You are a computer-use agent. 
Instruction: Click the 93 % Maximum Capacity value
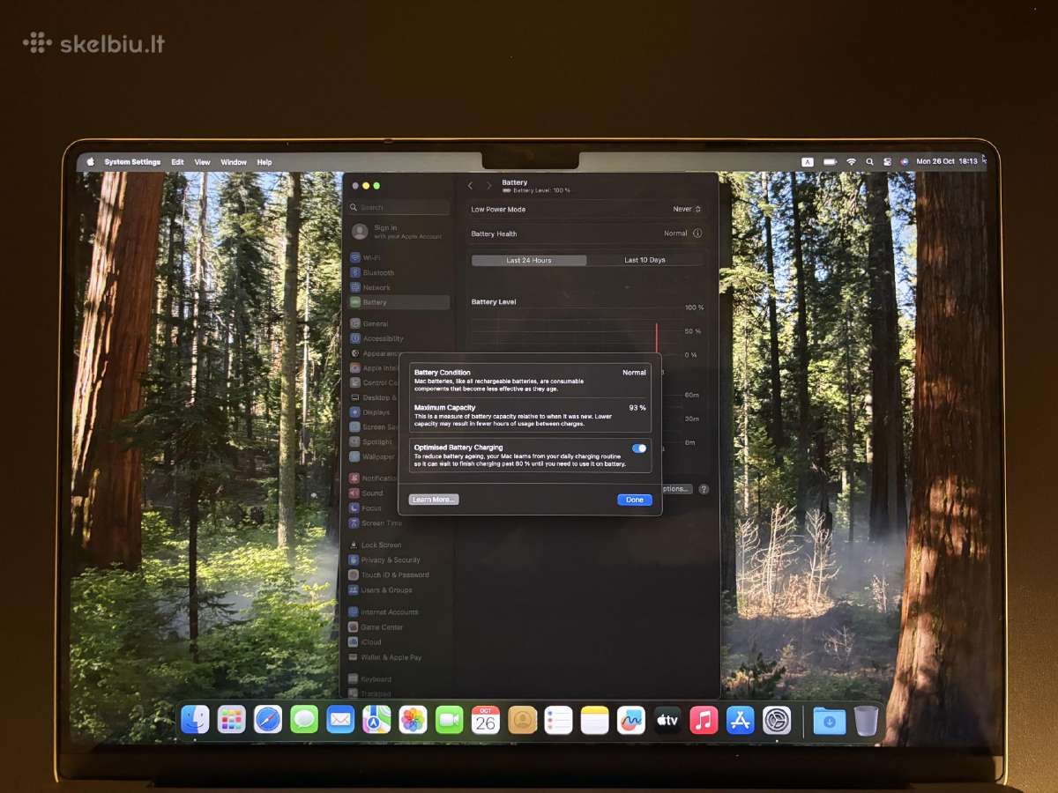pos(637,408)
